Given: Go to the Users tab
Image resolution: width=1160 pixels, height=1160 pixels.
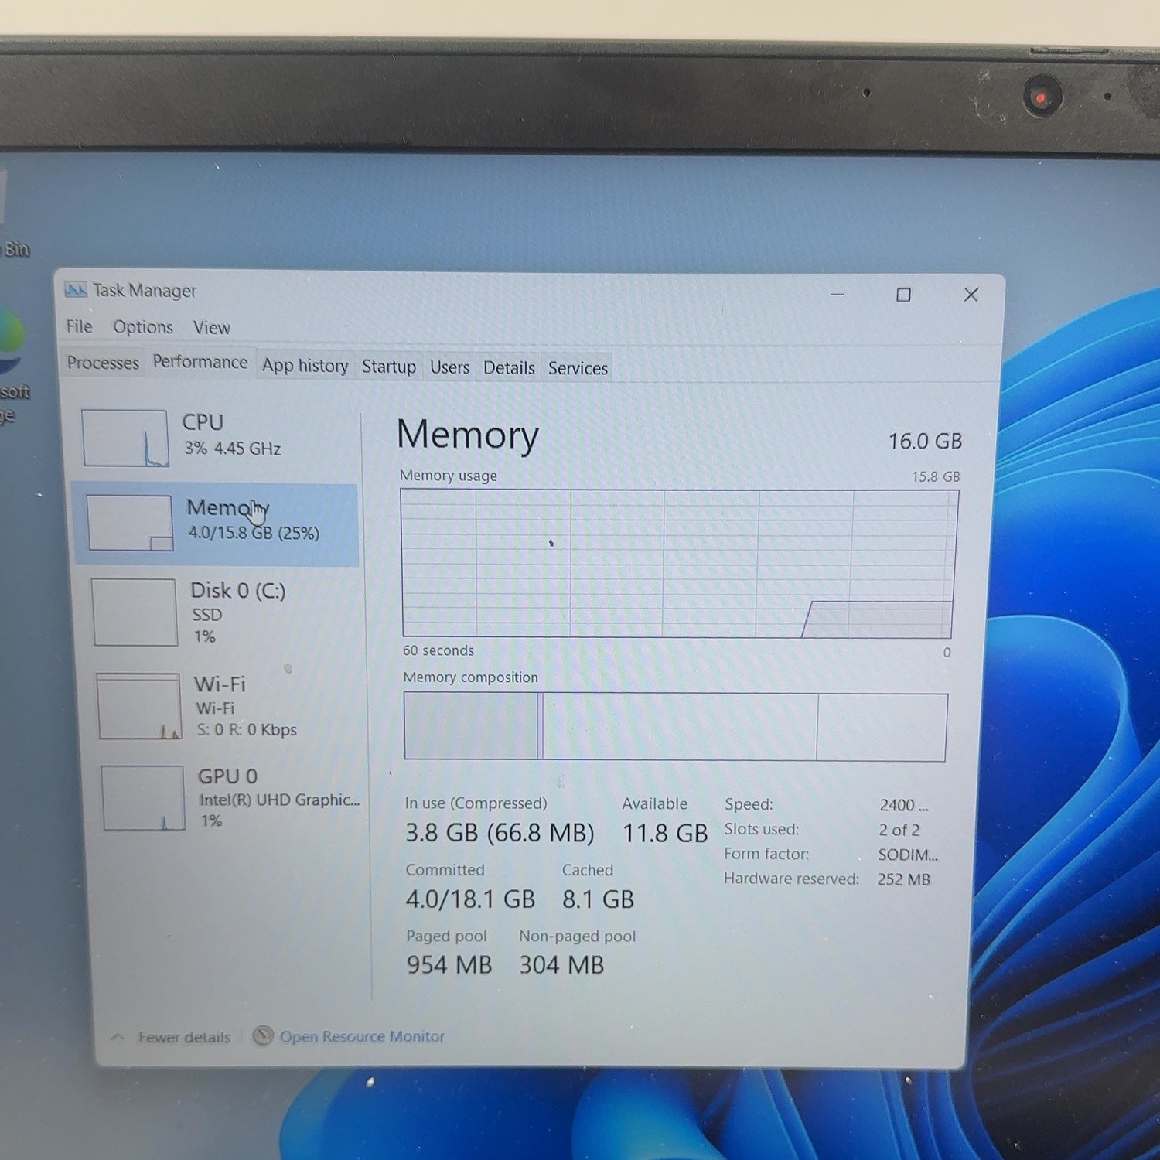Looking at the screenshot, I should coord(449,367).
